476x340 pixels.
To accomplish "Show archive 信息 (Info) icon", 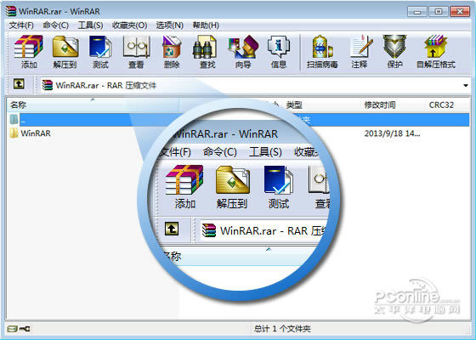I will click(279, 51).
